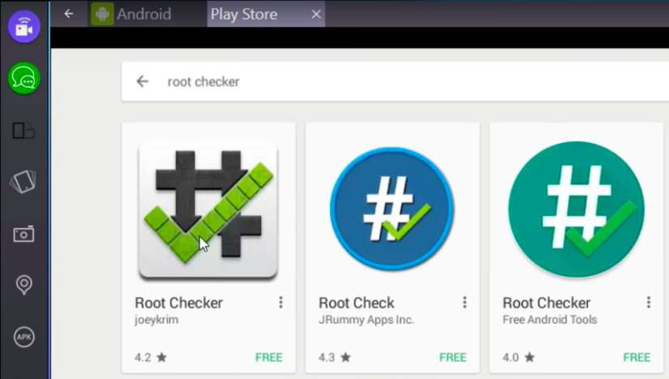
Task: Open joeykrim Root Checker app icon
Action: click(x=208, y=210)
